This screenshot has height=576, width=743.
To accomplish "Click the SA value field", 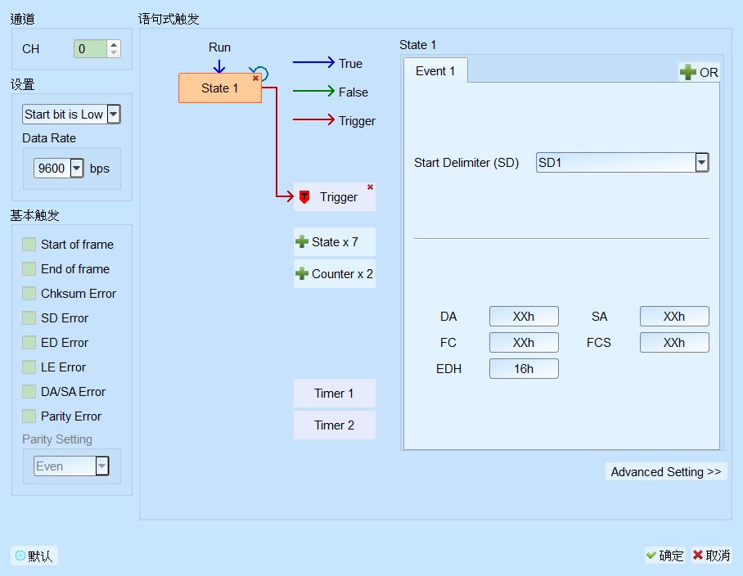I will tap(674, 317).
